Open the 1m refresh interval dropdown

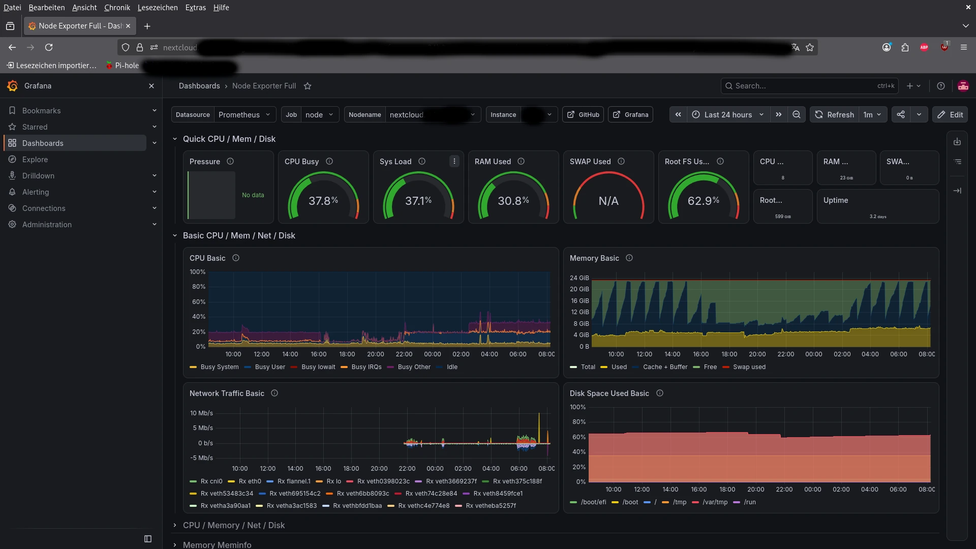click(x=873, y=114)
